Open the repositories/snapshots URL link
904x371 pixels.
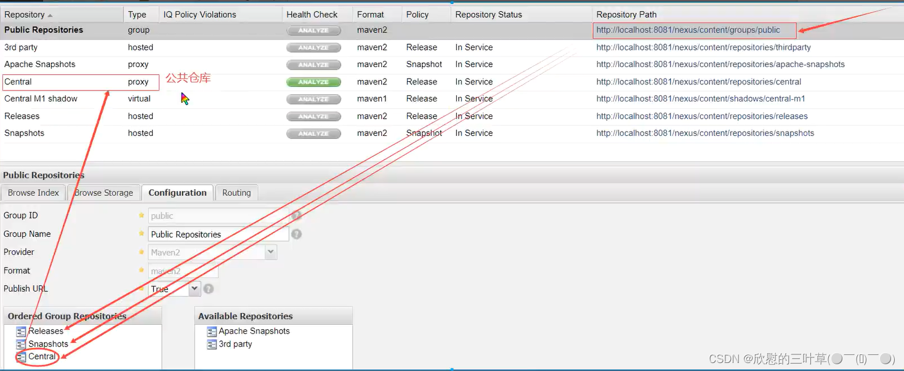click(x=705, y=134)
